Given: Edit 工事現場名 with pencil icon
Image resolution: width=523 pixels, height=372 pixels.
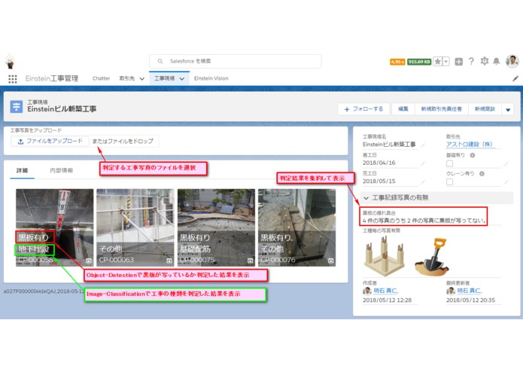Looking at the screenshot, I should pos(423,145).
